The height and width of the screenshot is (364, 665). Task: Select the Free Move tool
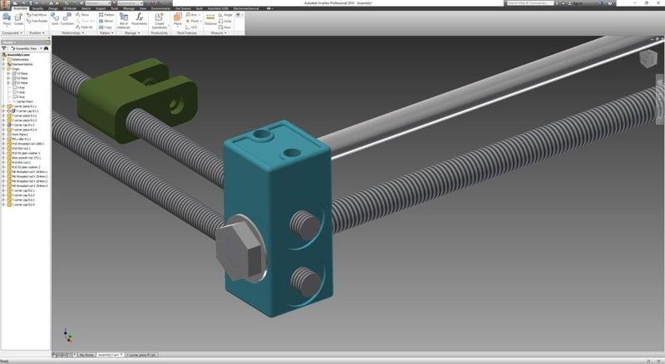[37, 15]
